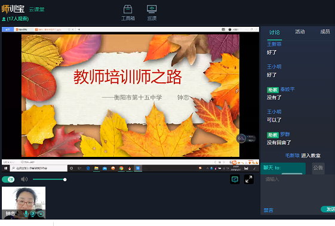Click the Windows search box in shared screen
Image resolution: width=335 pixels, height=226 pixels.
coord(38,168)
